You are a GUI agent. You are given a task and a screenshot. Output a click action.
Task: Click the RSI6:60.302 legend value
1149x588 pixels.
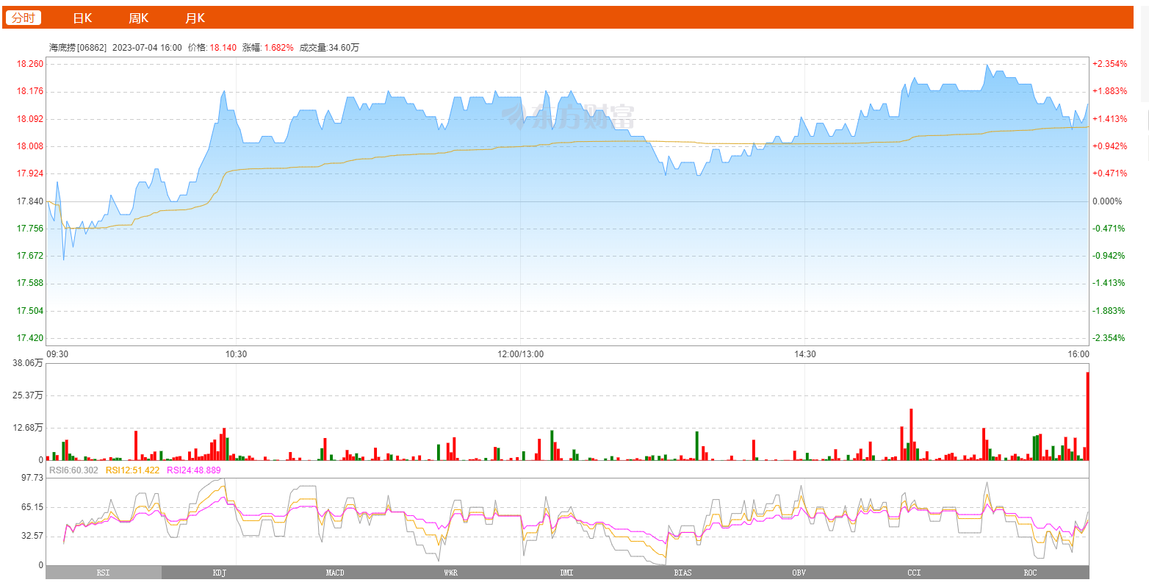(x=73, y=470)
